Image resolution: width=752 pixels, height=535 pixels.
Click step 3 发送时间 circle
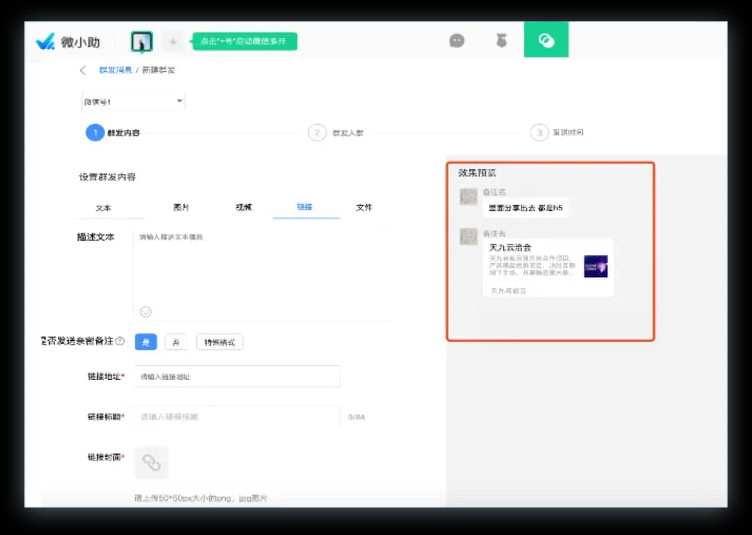click(539, 132)
